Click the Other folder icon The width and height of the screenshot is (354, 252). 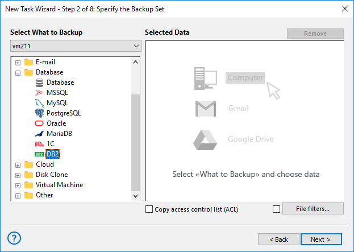coord(28,195)
